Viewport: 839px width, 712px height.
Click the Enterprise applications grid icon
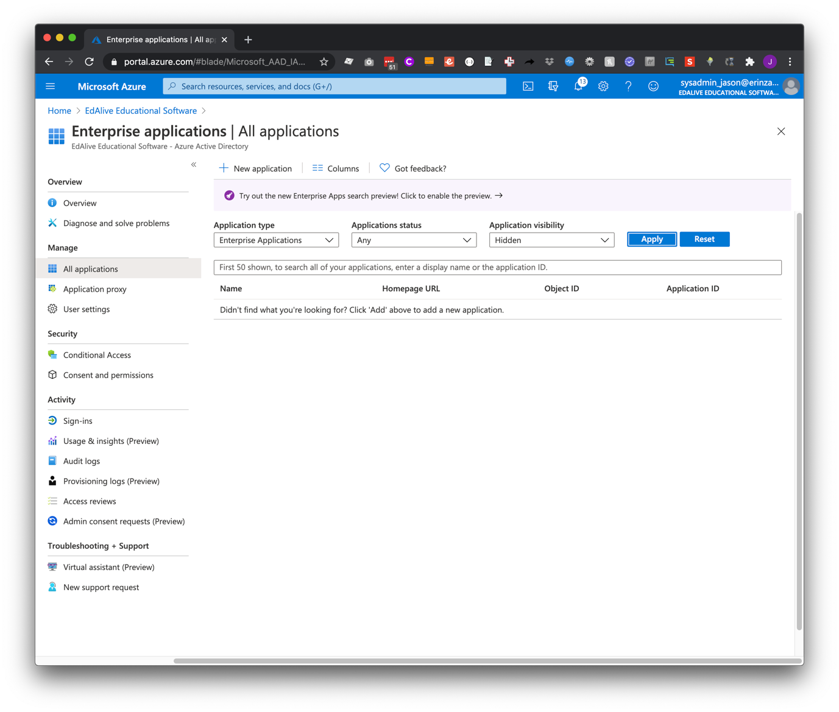[57, 136]
